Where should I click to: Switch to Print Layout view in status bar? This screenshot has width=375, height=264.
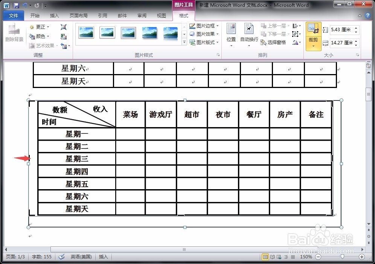(266, 257)
